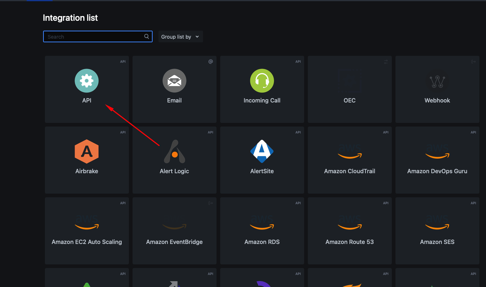Click the Amazon Route 53 label
Viewport: 486px width, 287px height.
(350, 242)
